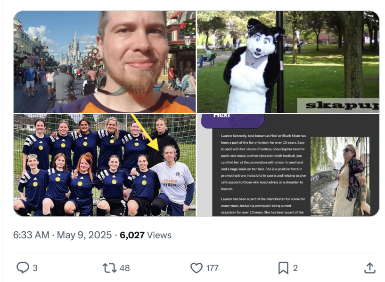Click the skapup watermark label
Viewport: 385px width, 282px height.
(x=338, y=105)
